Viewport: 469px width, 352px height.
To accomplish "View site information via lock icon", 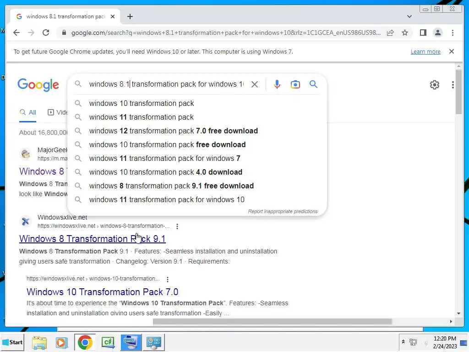I will 64,33.
